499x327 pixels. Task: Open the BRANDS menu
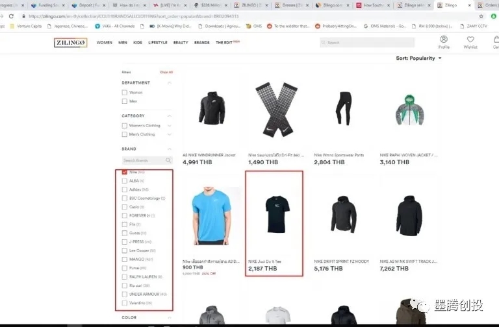pyautogui.click(x=202, y=42)
